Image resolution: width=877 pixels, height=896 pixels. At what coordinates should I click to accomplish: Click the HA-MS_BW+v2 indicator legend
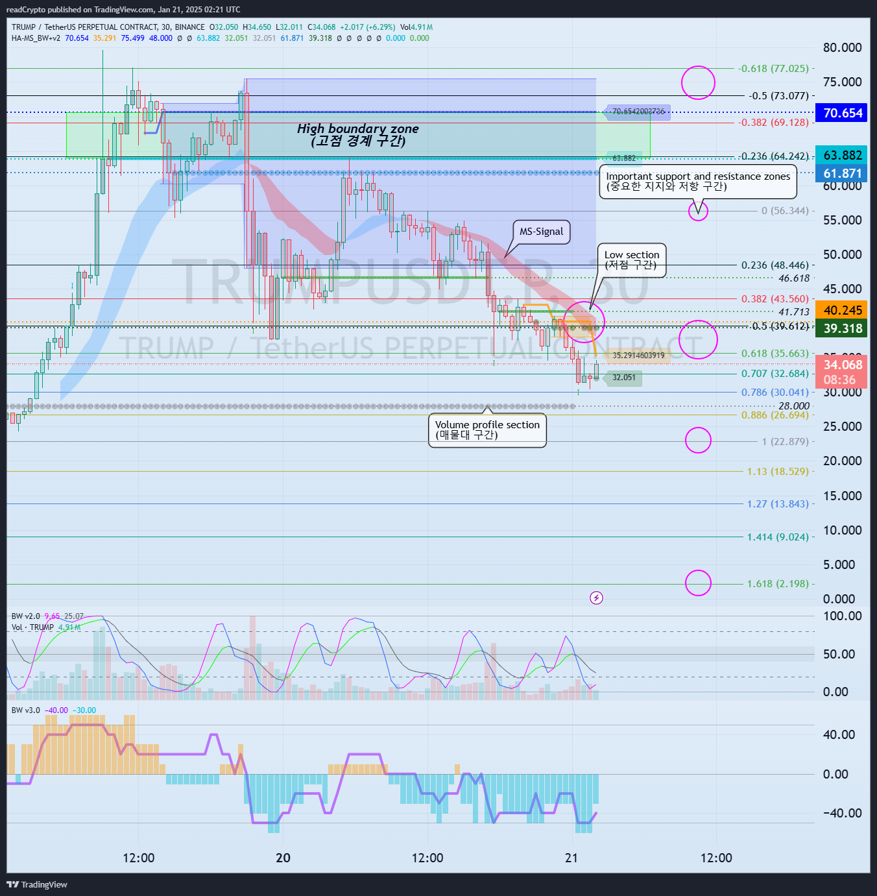(x=36, y=38)
